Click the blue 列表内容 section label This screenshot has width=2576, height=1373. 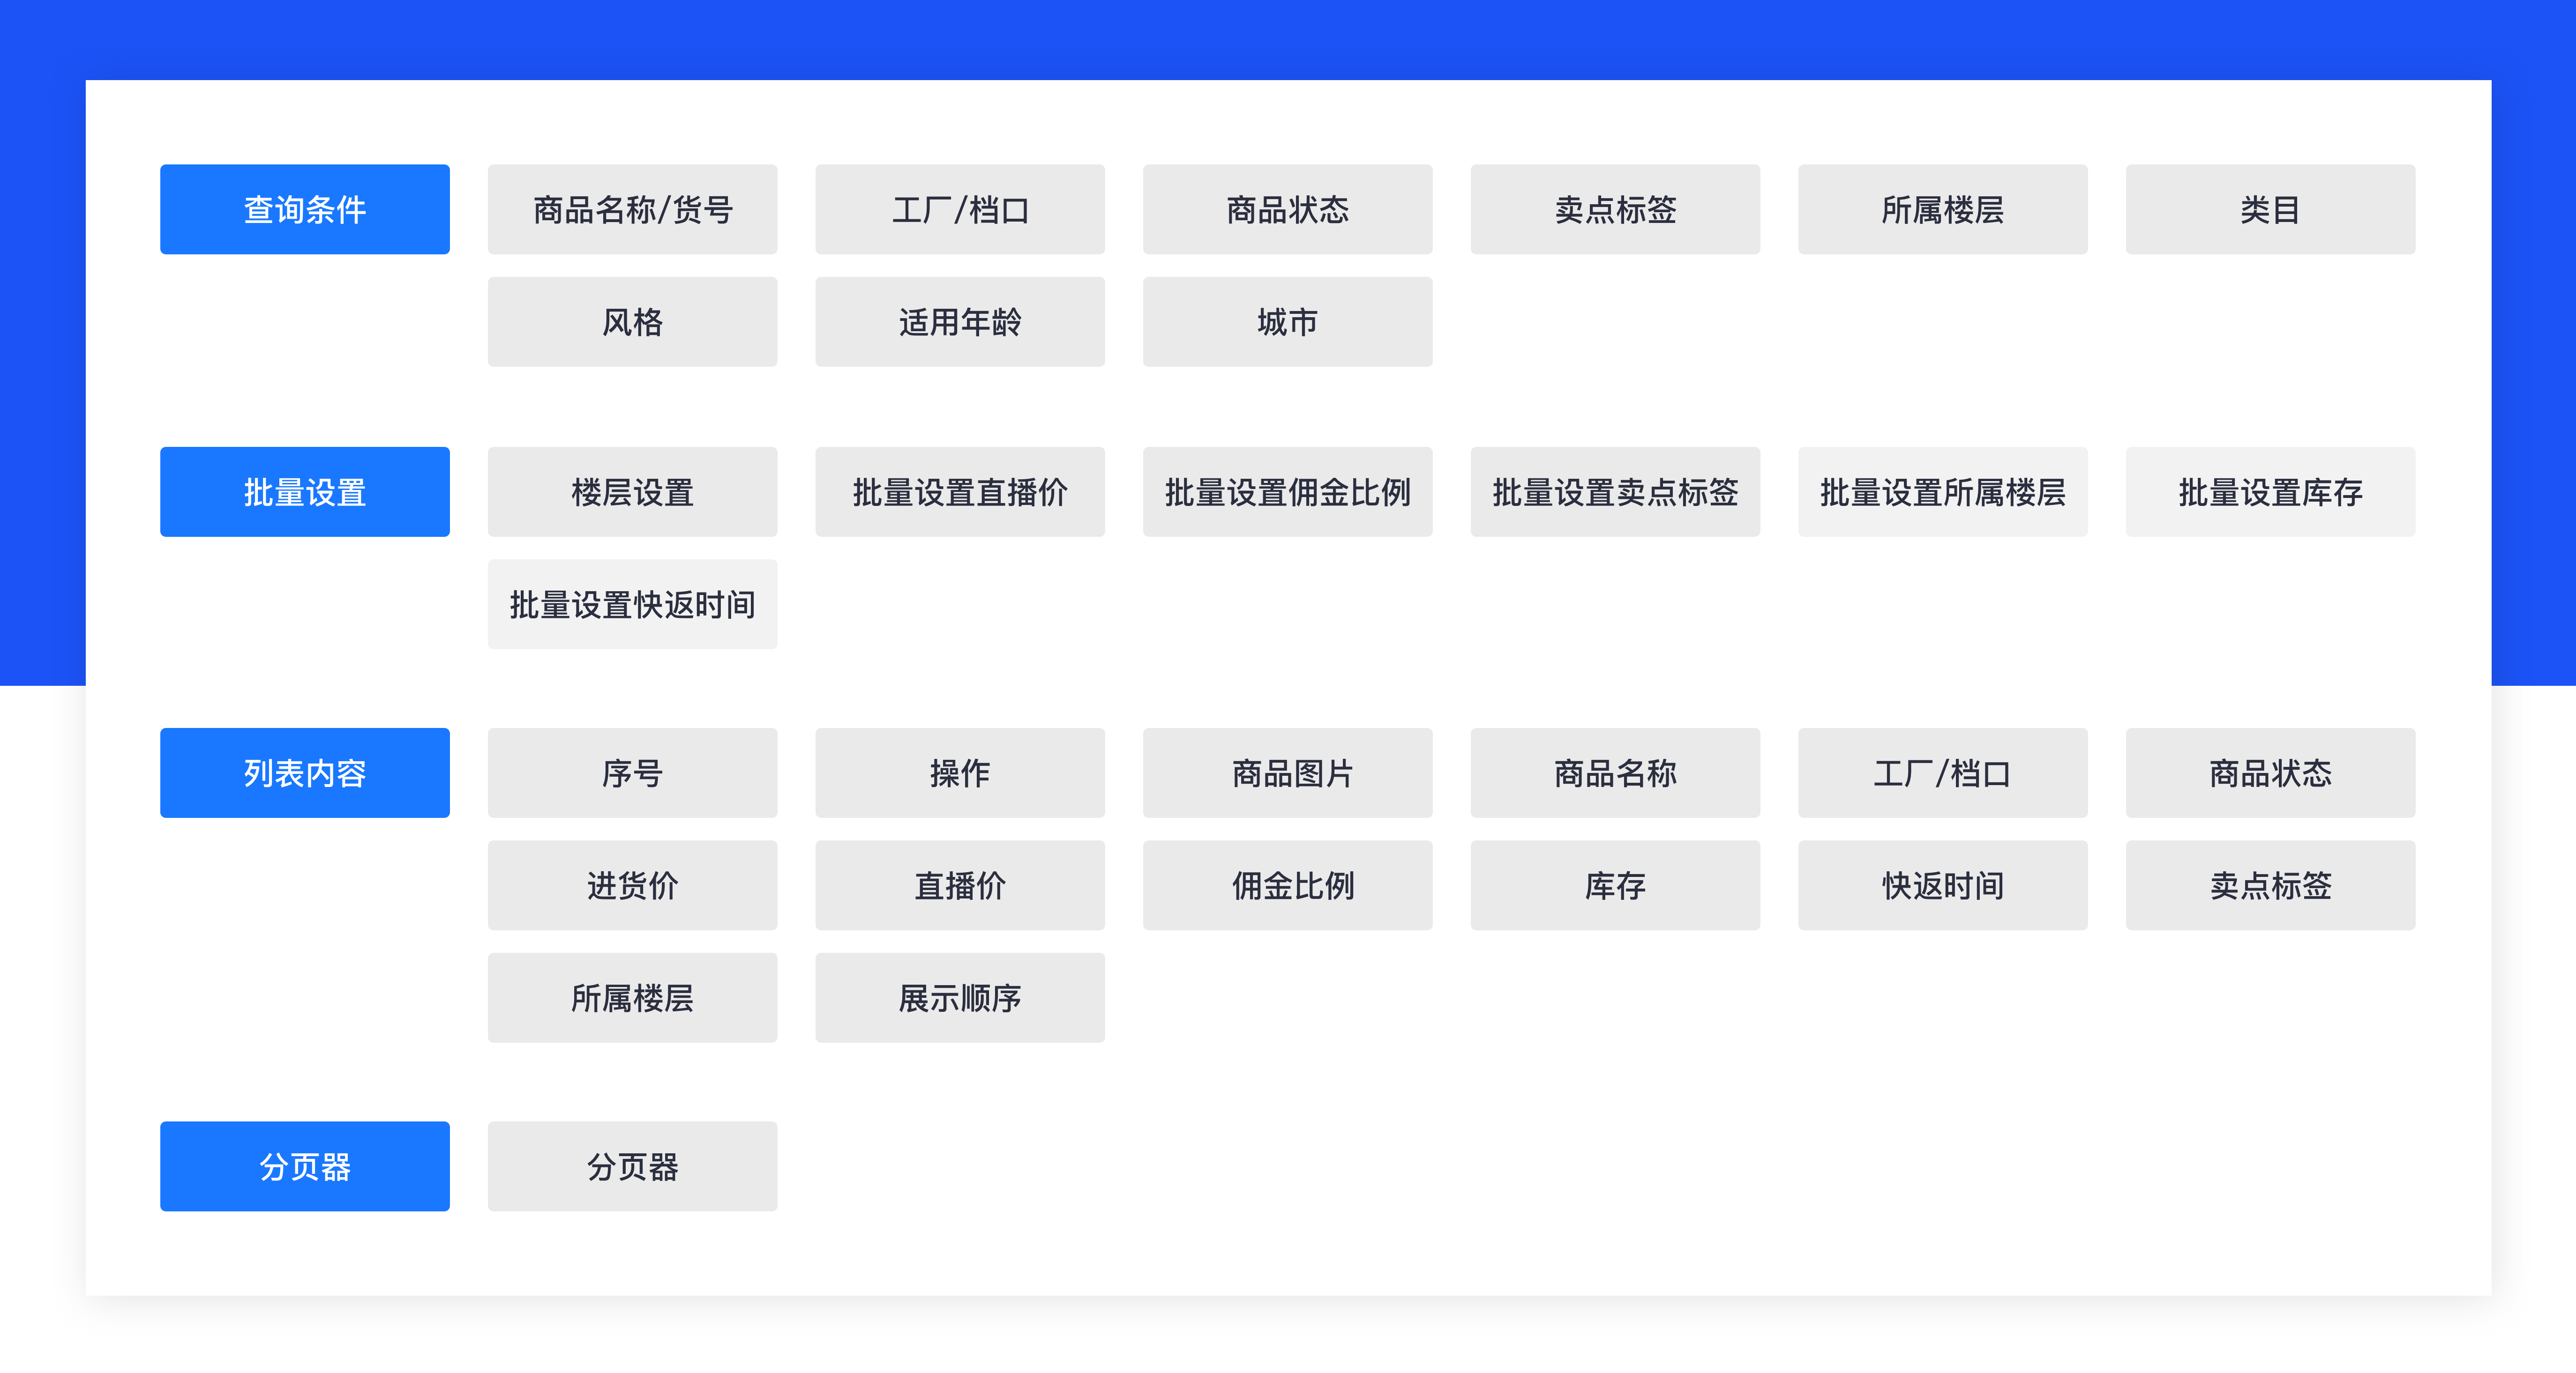pyautogui.click(x=304, y=772)
